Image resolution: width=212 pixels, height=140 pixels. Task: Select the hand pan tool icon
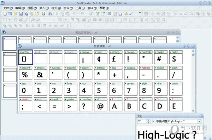click(x=16, y=20)
